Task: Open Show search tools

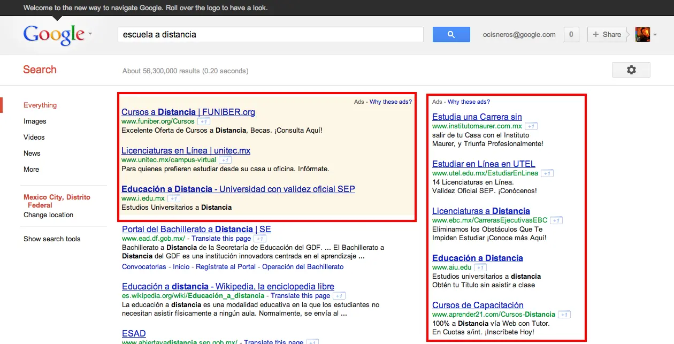Action: click(x=52, y=239)
